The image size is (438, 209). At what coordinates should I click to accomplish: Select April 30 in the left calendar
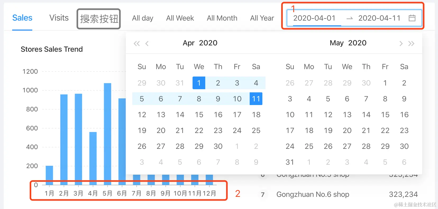[218, 146]
